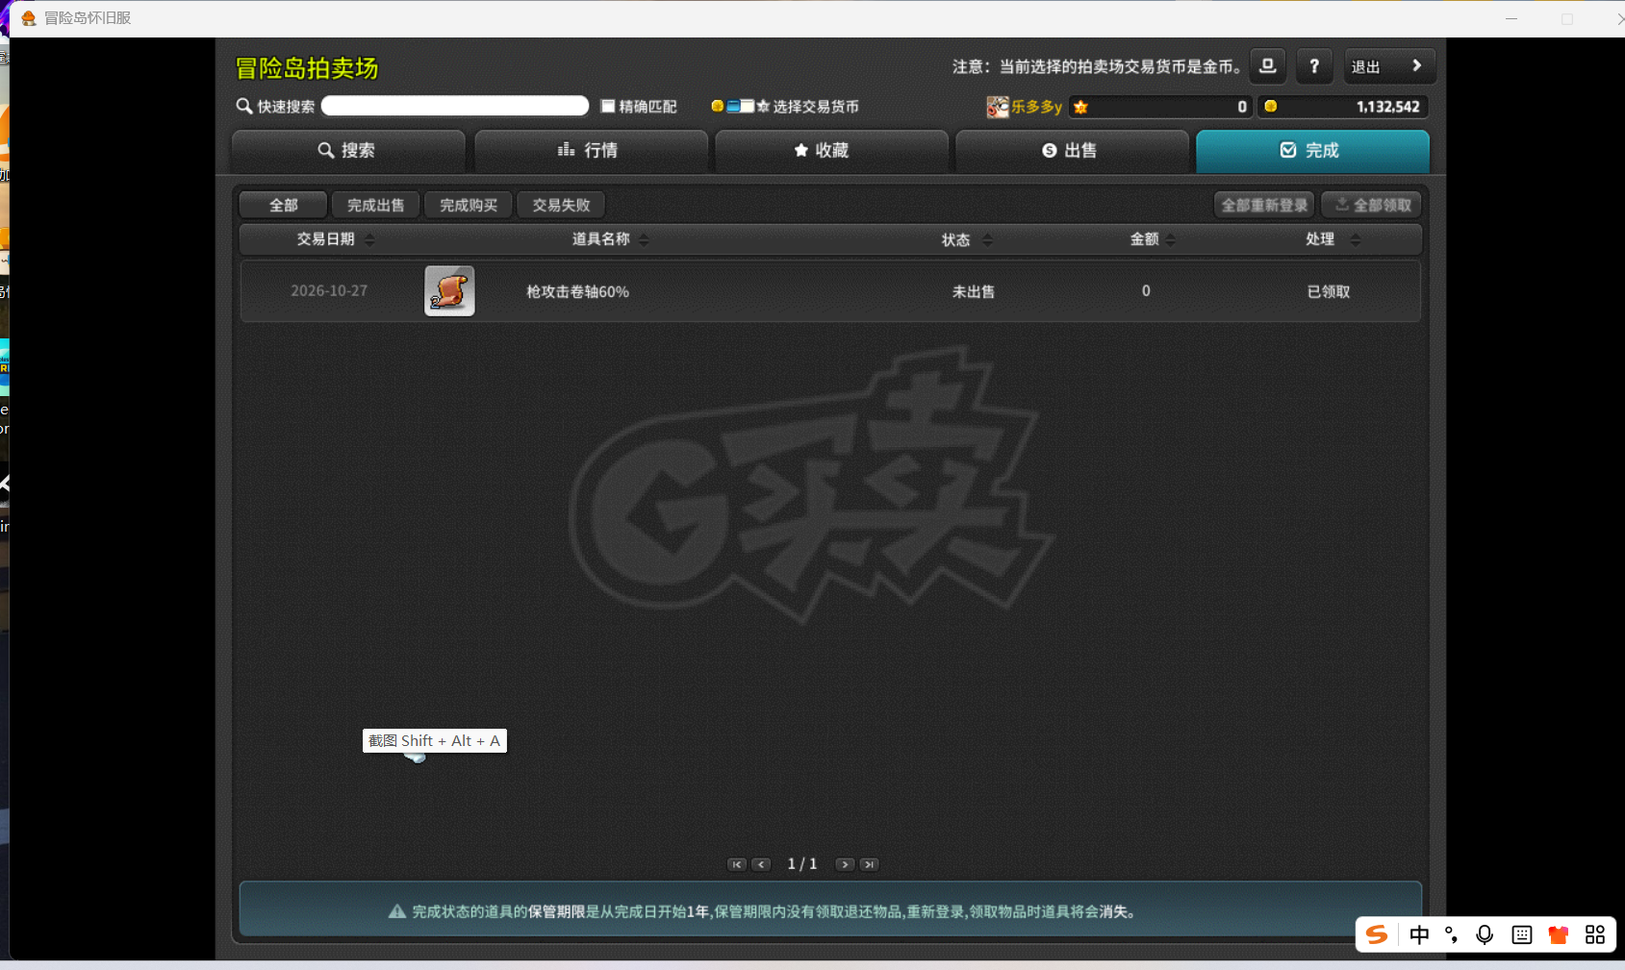Click the 全部领取 button
Viewport: 1625px width, 970px height.
[x=1372, y=205]
